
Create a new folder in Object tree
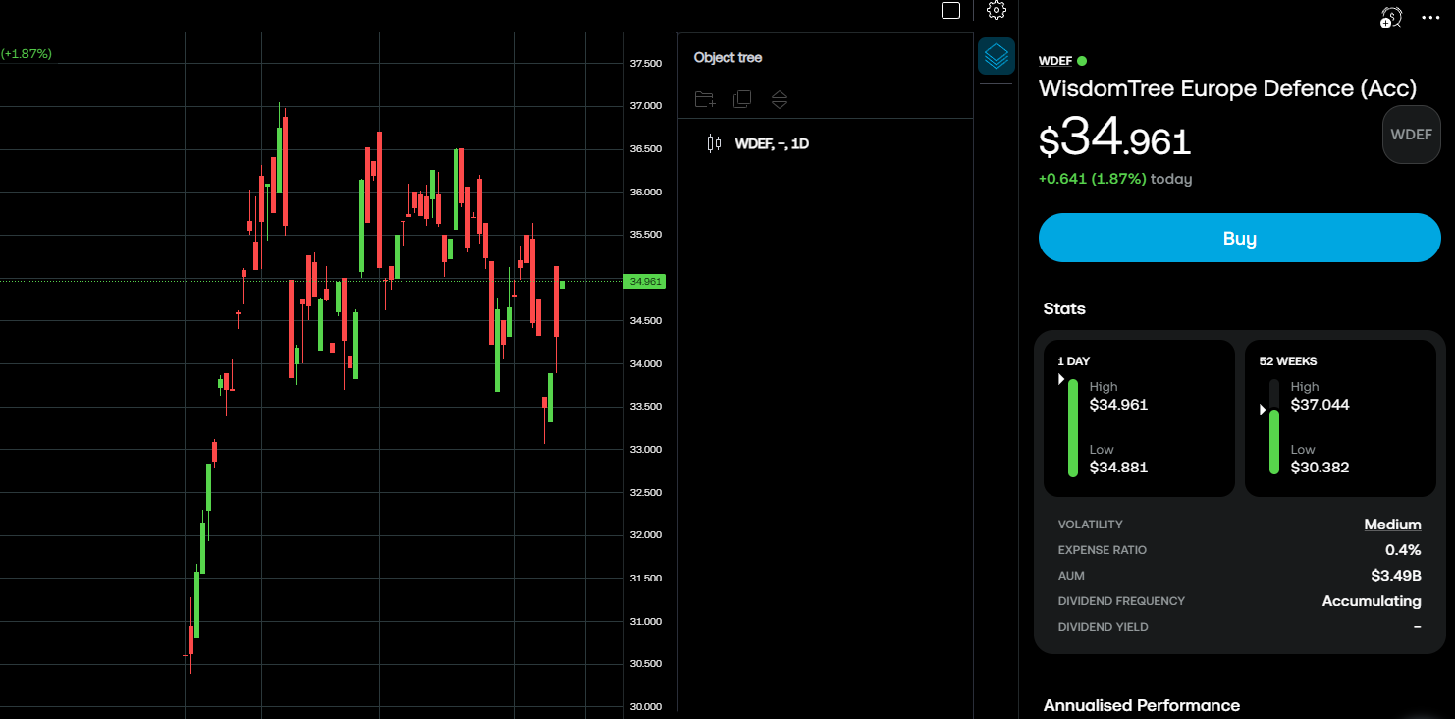[x=705, y=99]
